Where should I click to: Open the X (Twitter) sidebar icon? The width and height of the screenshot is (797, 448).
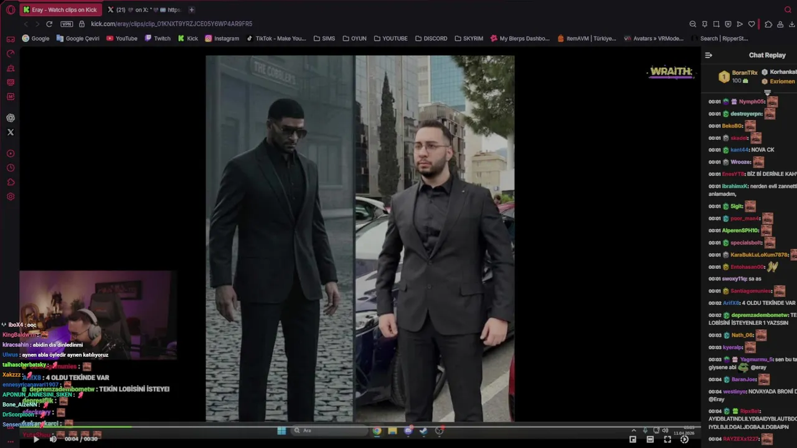tap(11, 132)
